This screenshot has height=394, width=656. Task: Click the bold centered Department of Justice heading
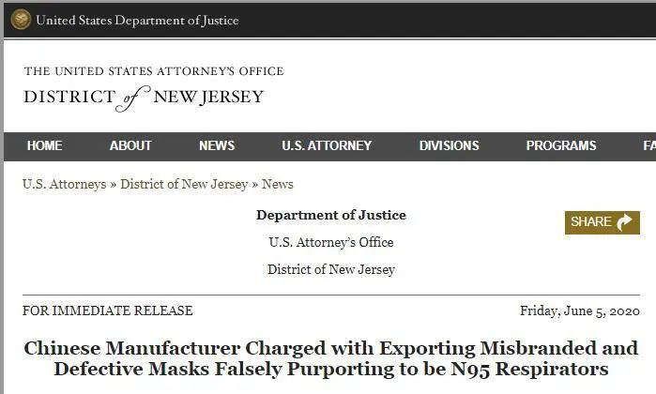tap(331, 215)
